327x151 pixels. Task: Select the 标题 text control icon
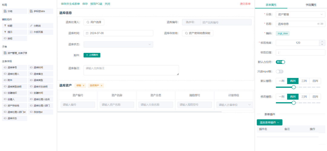coord(5,26)
